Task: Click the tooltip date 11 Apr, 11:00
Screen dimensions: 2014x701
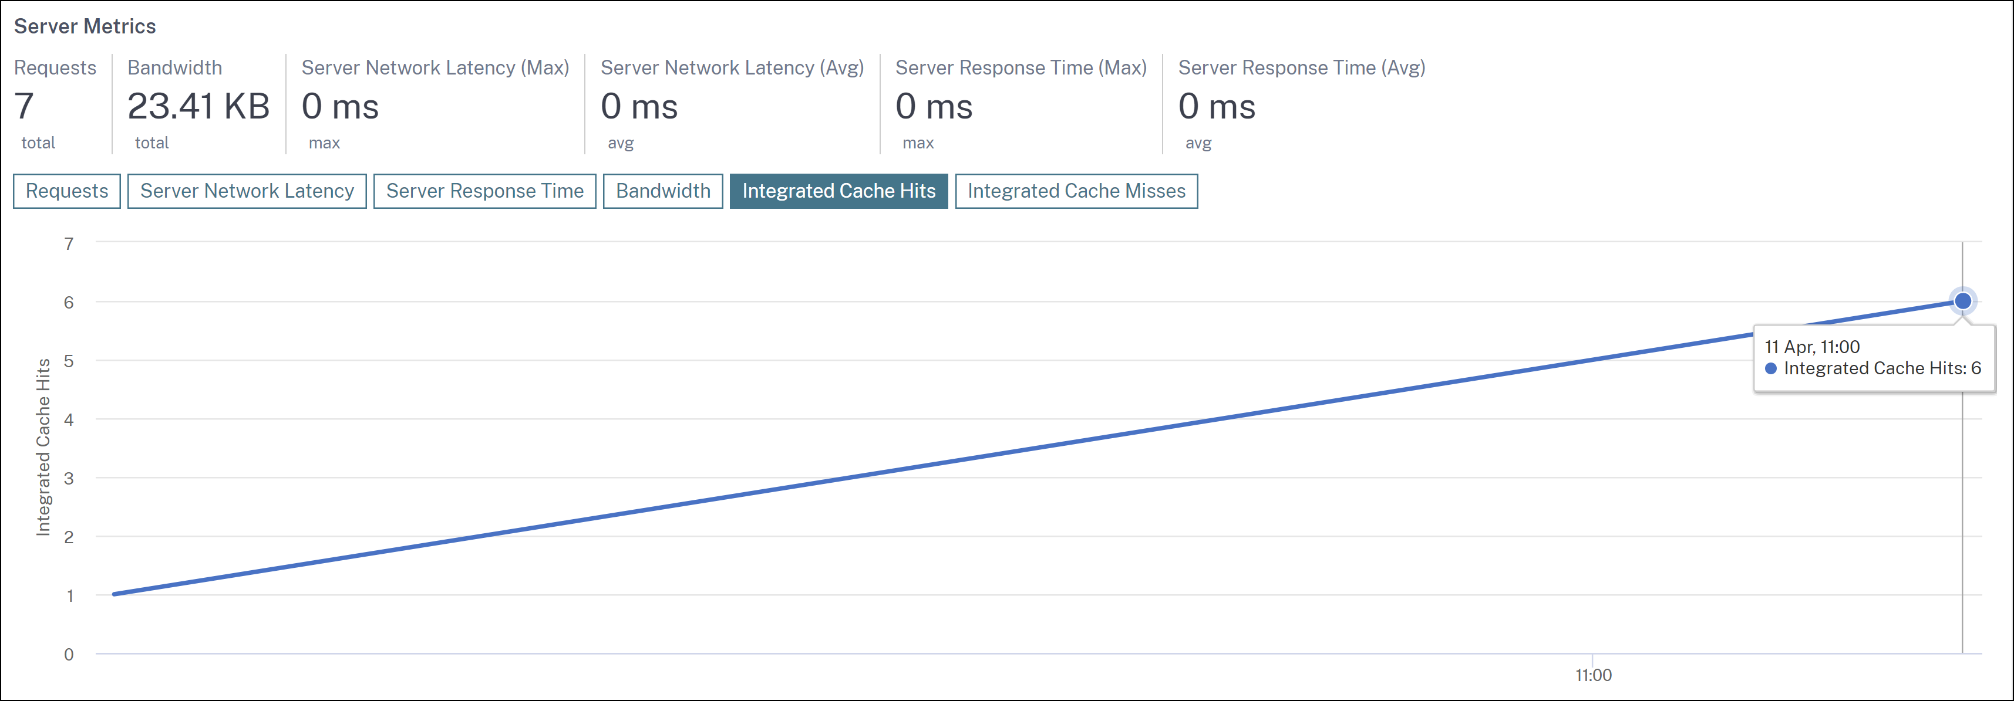Action: click(1812, 347)
